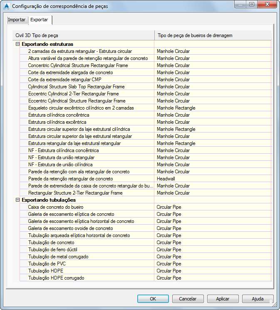This screenshot has width=280, height=310.
Task: Apply changes with the Aplicar button
Action: [x=223, y=299]
